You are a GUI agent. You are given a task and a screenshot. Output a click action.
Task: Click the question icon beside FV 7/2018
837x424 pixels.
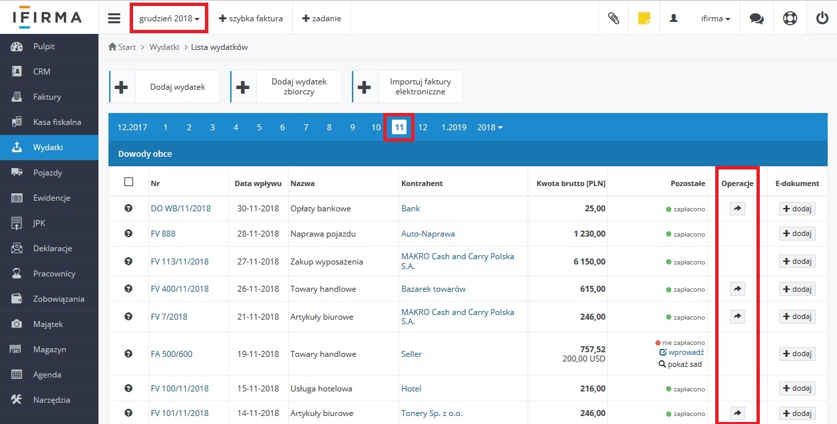[x=128, y=316]
